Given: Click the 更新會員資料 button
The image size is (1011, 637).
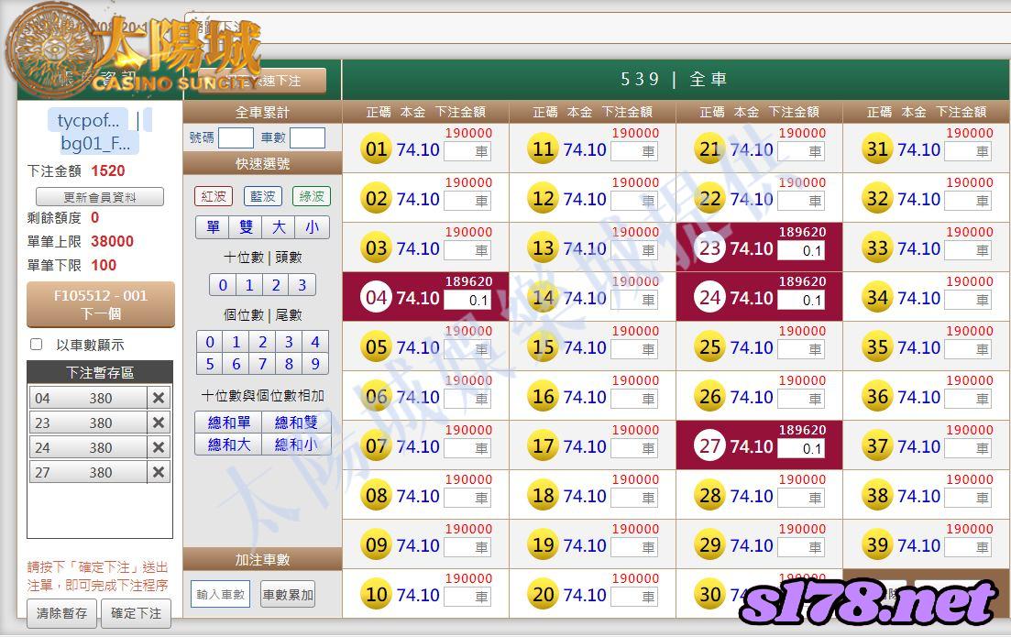Looking at the screenshot, I should coord(100,197).
